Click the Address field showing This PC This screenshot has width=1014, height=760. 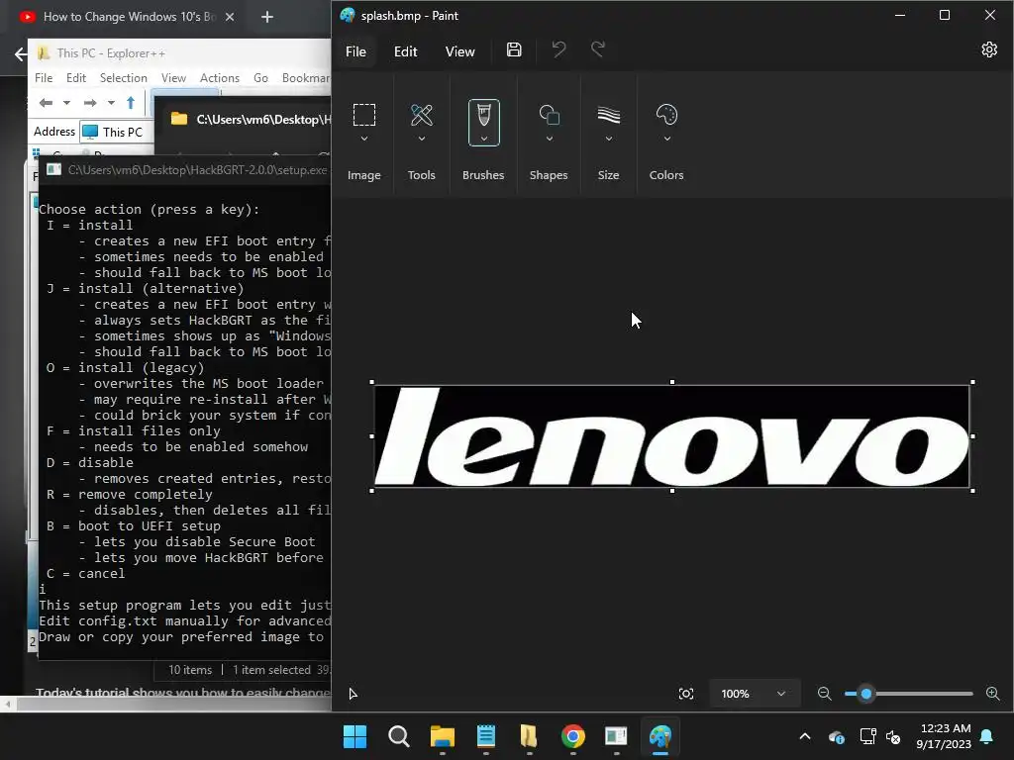(x=117, y=132)
